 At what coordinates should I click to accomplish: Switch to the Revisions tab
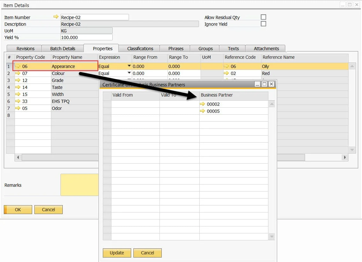coord(24,48)
